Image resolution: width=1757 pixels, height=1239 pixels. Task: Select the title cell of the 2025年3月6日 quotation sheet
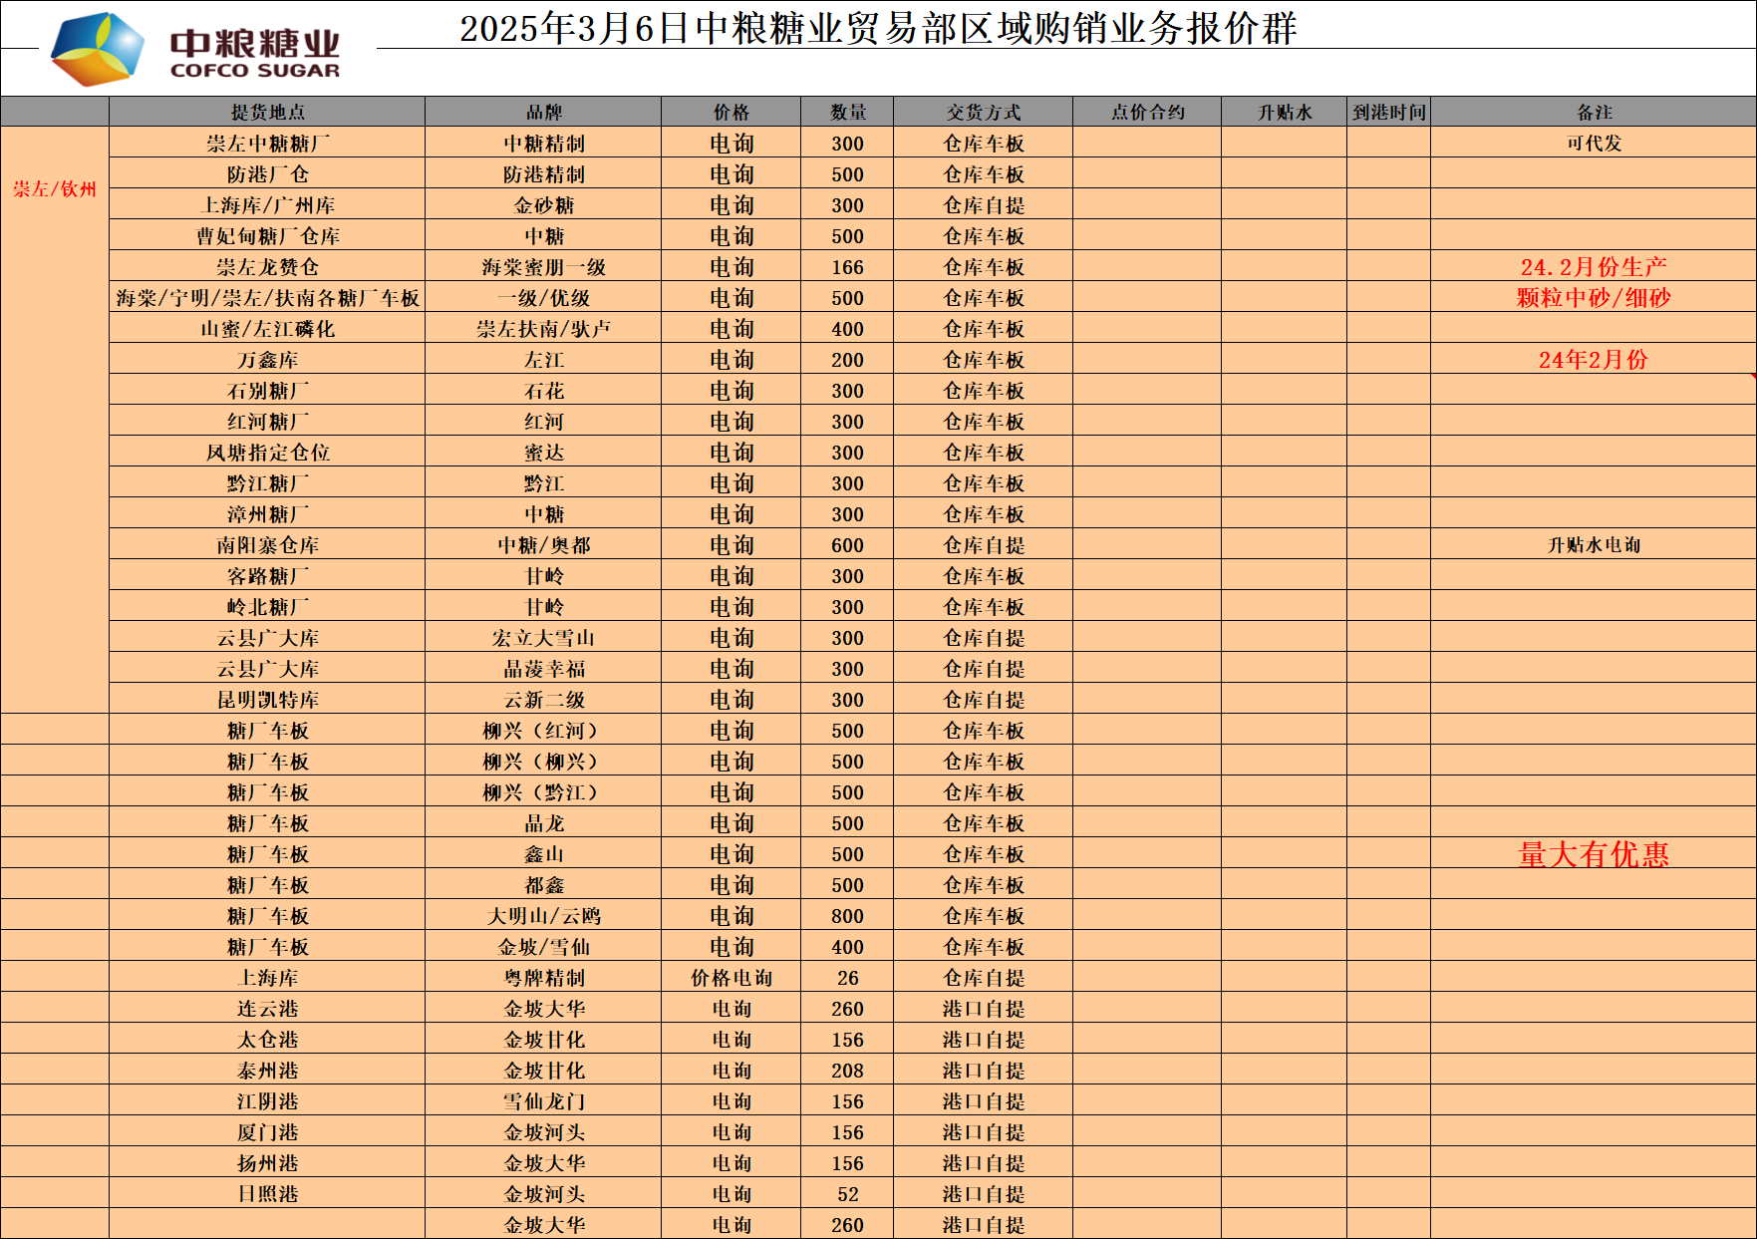(877, 28)
